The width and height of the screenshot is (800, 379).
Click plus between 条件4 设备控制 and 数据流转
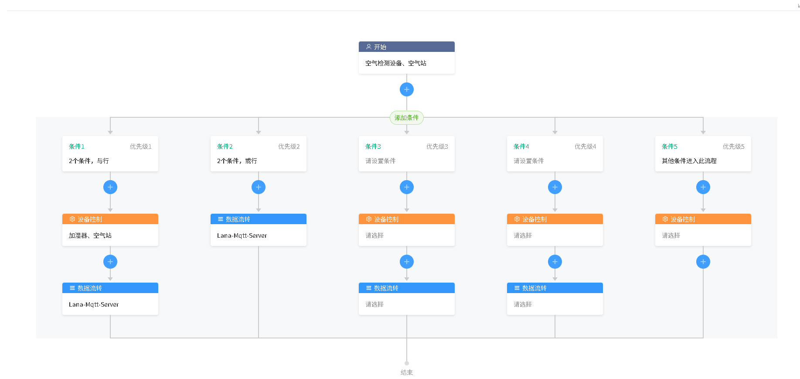click(x=555, y=262)
